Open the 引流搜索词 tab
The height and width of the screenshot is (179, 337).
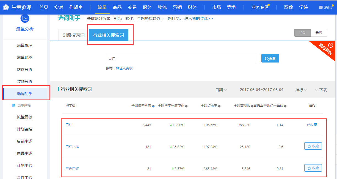point(73,35)
